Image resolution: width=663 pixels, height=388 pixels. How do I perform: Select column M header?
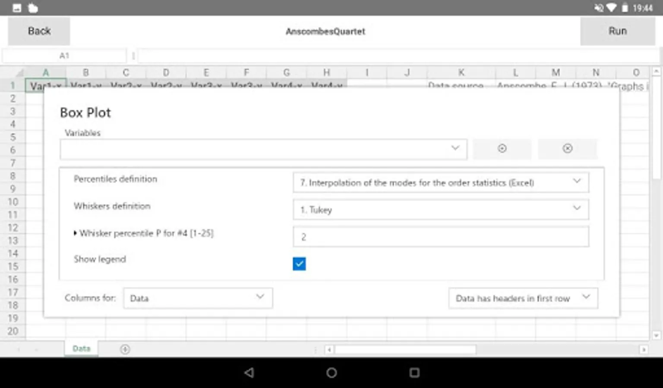click(x=556, y=72)
